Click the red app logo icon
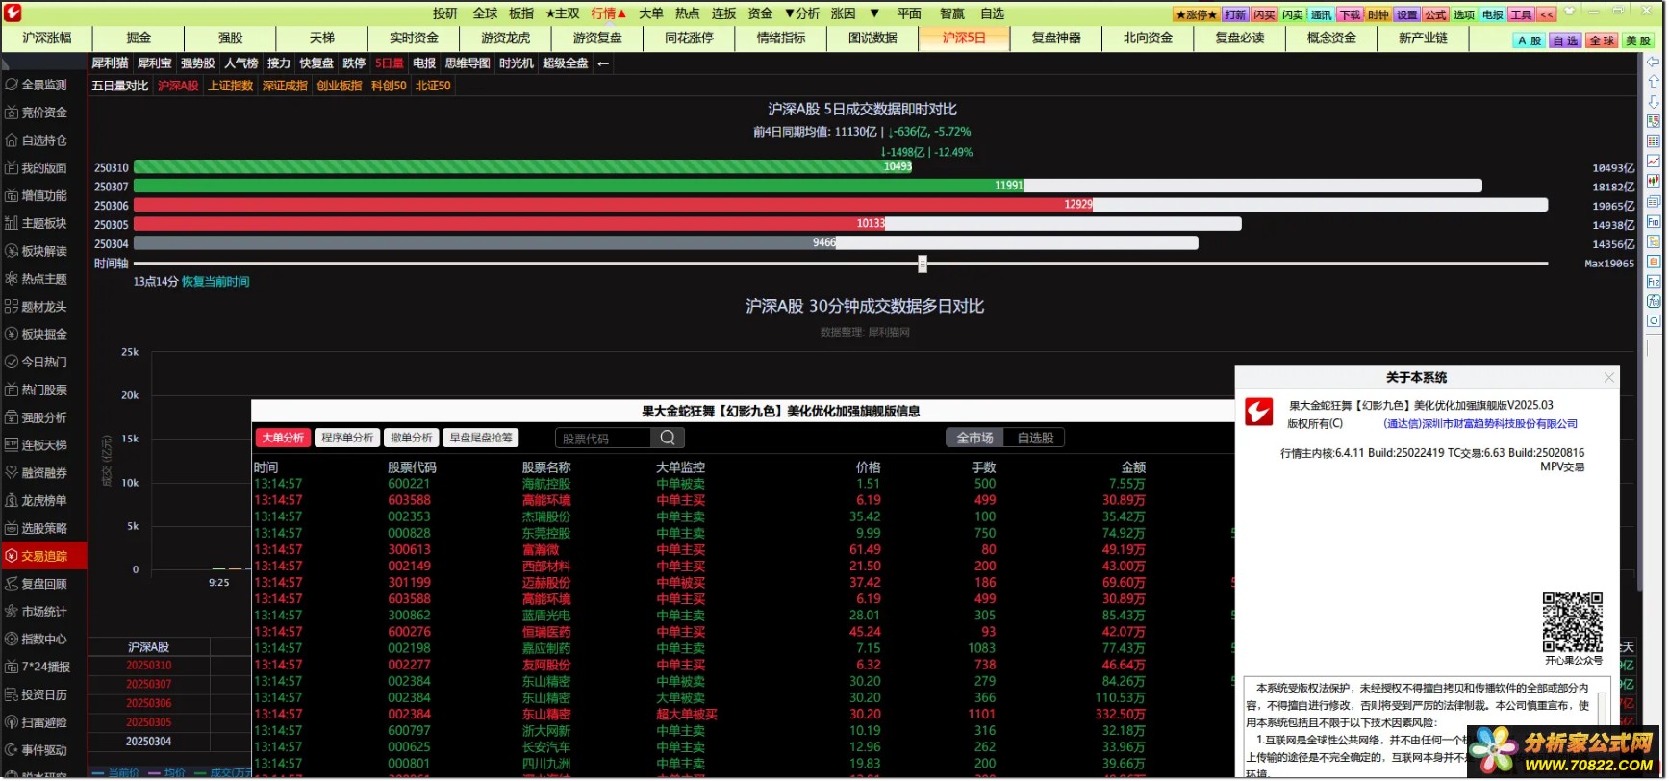This screenshot has height=781, width=1669. 13,13
